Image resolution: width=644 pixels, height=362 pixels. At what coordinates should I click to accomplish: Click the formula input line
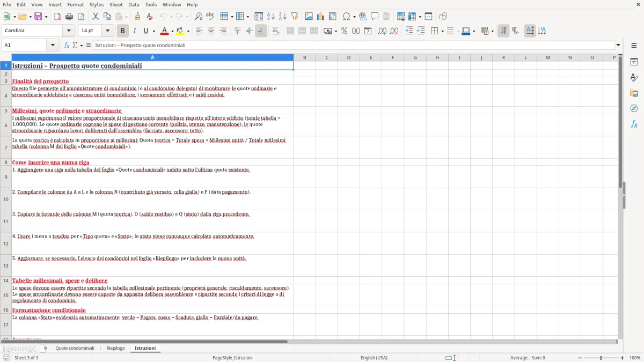pyautogui.click(x=353, y=46)
